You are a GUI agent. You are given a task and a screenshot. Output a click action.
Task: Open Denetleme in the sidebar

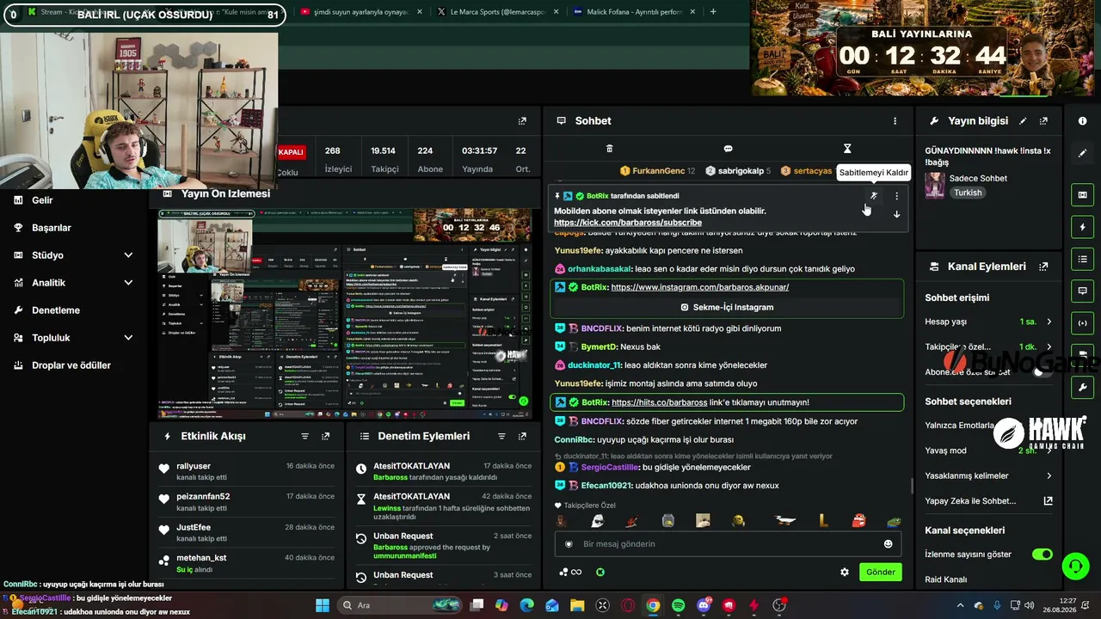tap(56, 310)
